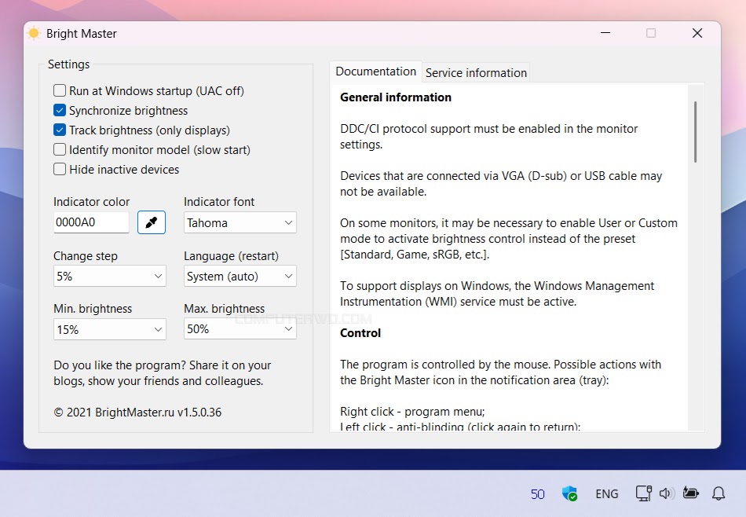This screenshot has height=517, width=746.
Task: Click the 'Bright Master' window title text
Action: [x=82, y=33]
